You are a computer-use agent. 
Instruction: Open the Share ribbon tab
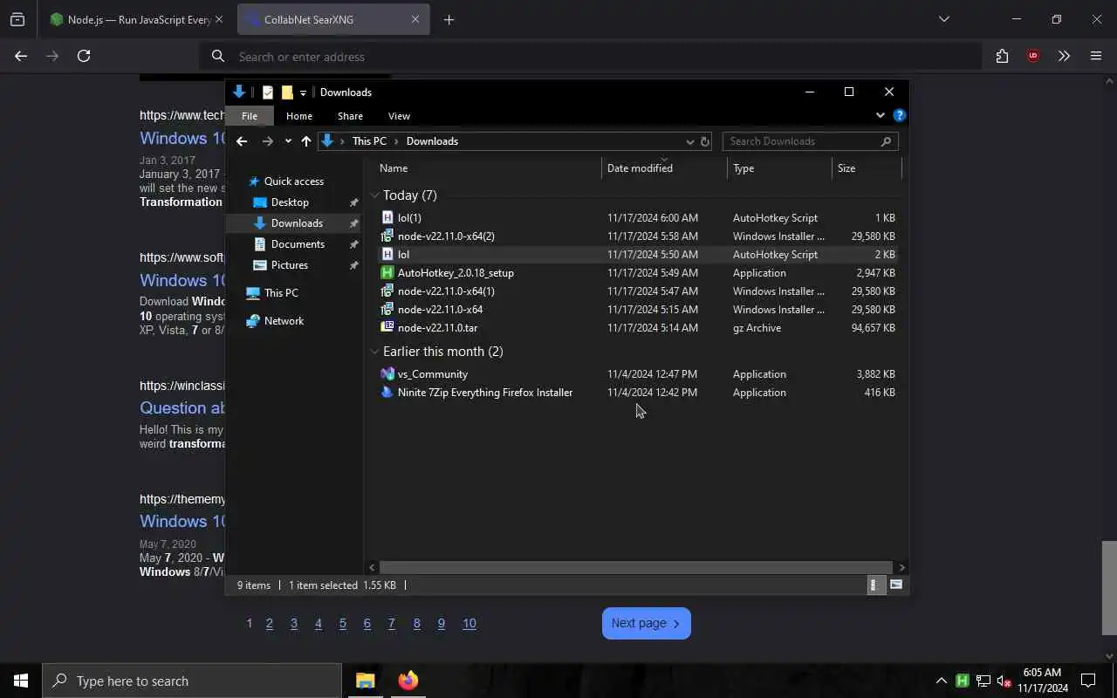click(350, 116)
